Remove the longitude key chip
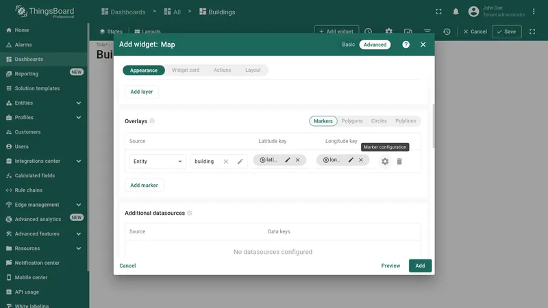Viewport: 548px width, 308px height. point(361,160)
